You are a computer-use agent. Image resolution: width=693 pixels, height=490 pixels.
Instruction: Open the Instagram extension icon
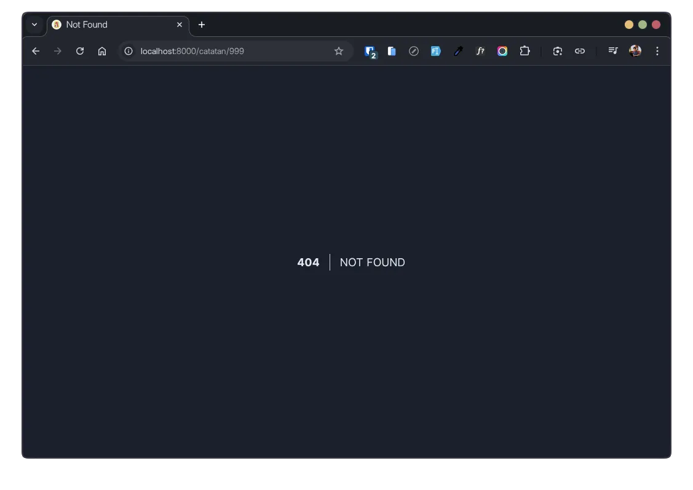pos(502,51)
